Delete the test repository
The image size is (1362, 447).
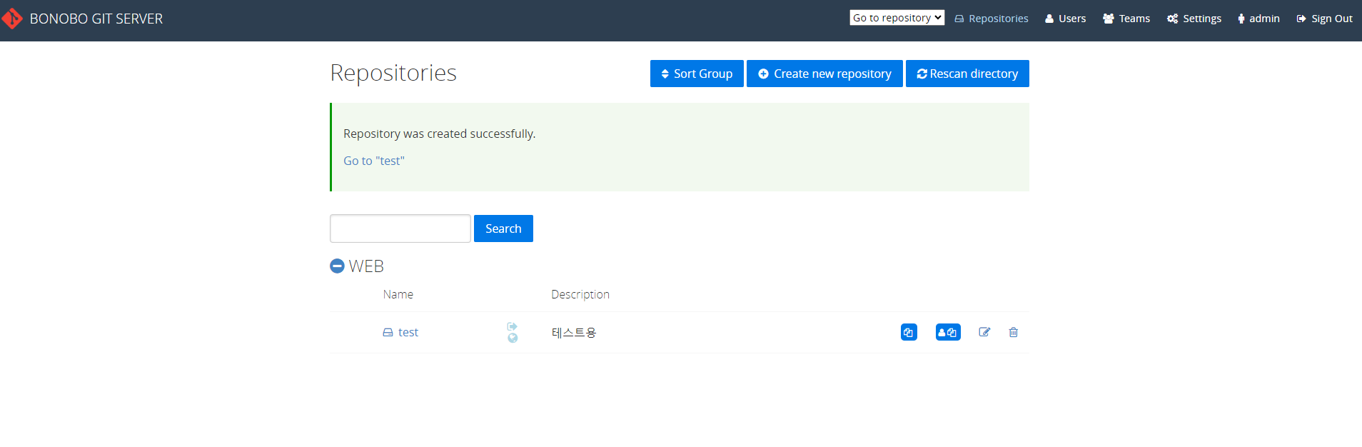pos(1014,332)
